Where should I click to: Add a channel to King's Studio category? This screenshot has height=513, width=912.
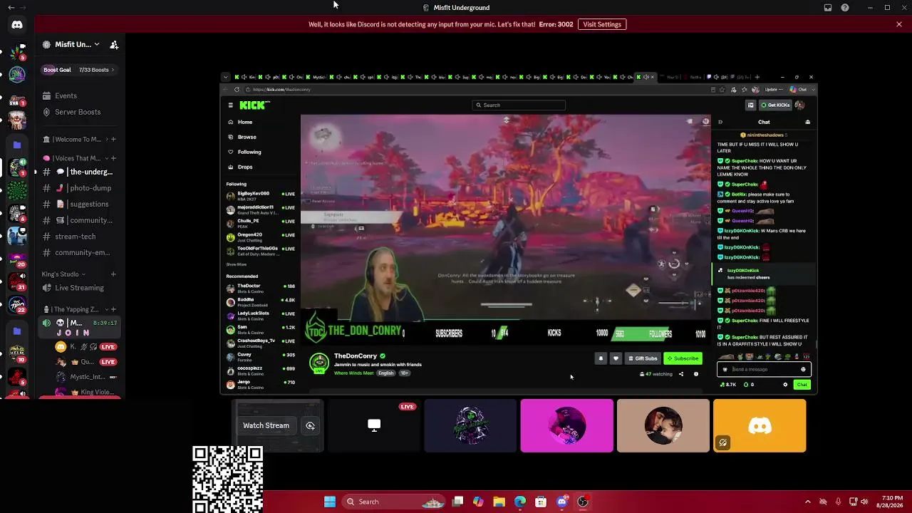tap(113, 274)
